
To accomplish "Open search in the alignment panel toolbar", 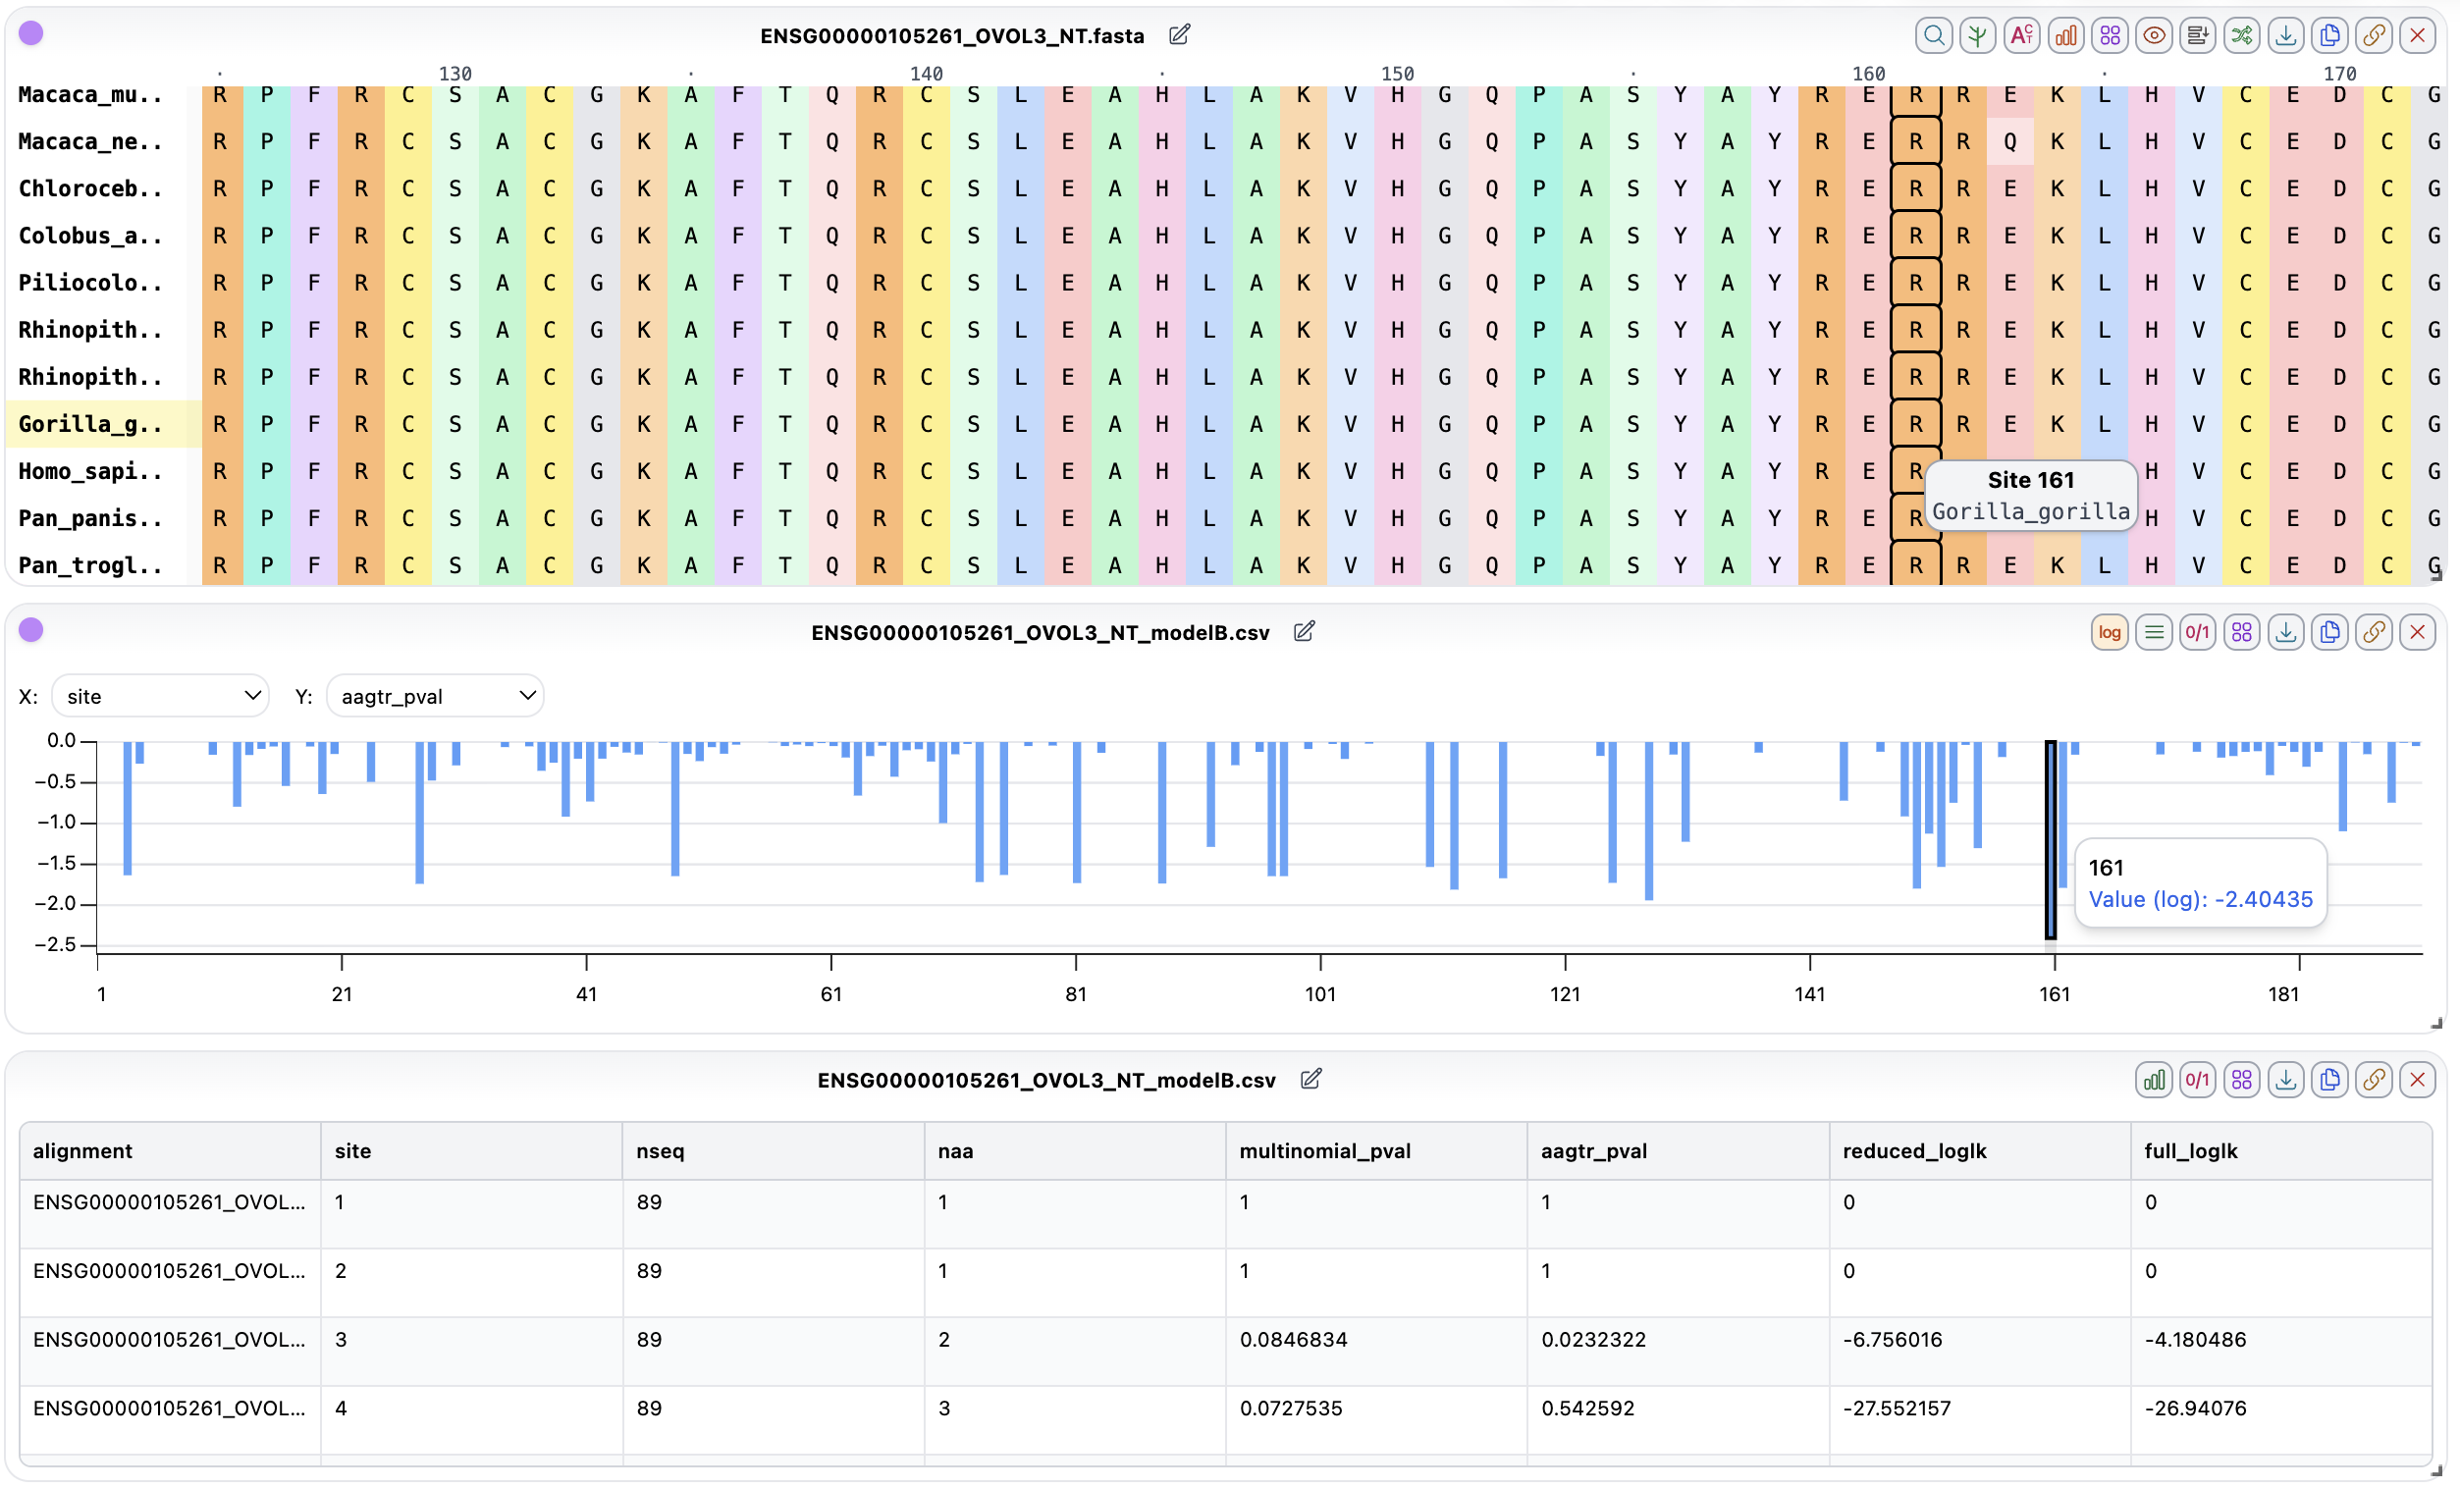I will [1933, 36].
